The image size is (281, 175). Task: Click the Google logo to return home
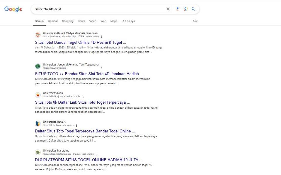[13, 9]
